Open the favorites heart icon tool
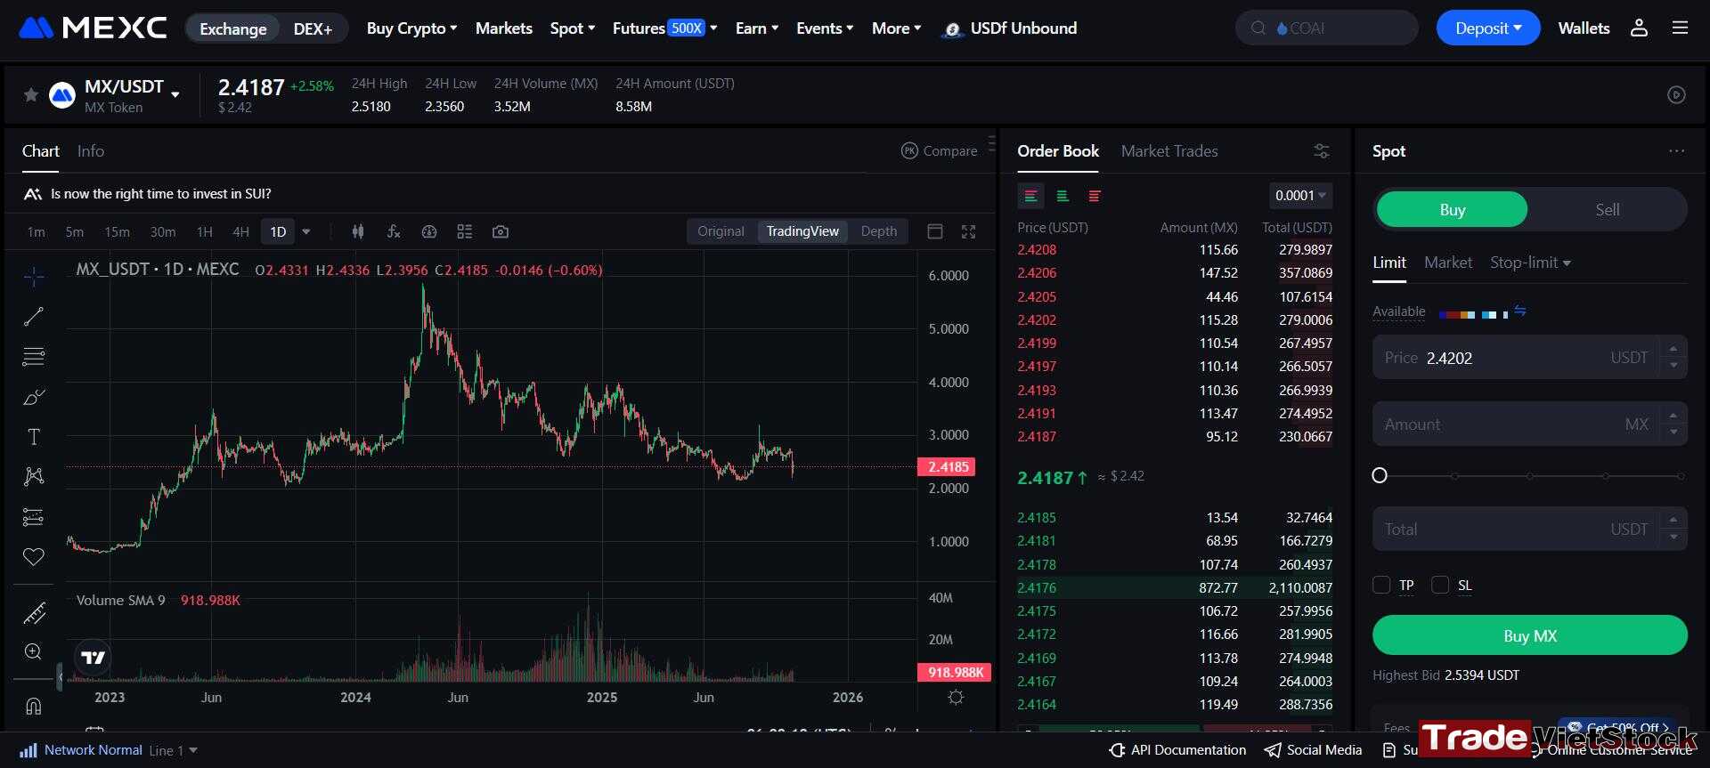This screenshot has height=768, width=1710. pyautogui.click(x=34, y=557)
